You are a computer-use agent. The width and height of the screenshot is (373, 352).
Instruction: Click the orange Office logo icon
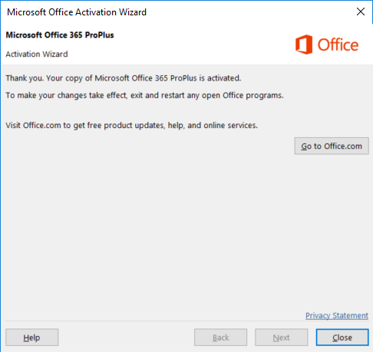click(304, 44)
